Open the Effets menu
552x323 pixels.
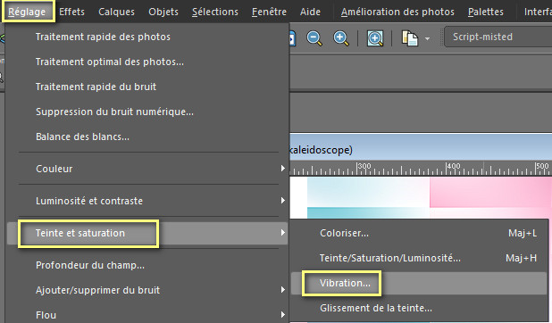(x=71, y=12)
